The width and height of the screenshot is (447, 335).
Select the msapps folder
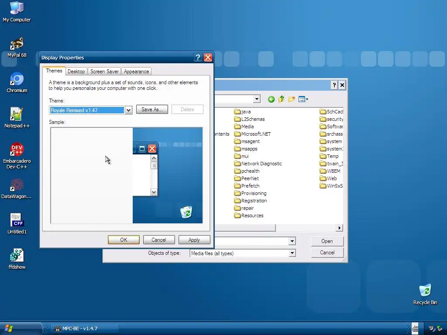246,149
